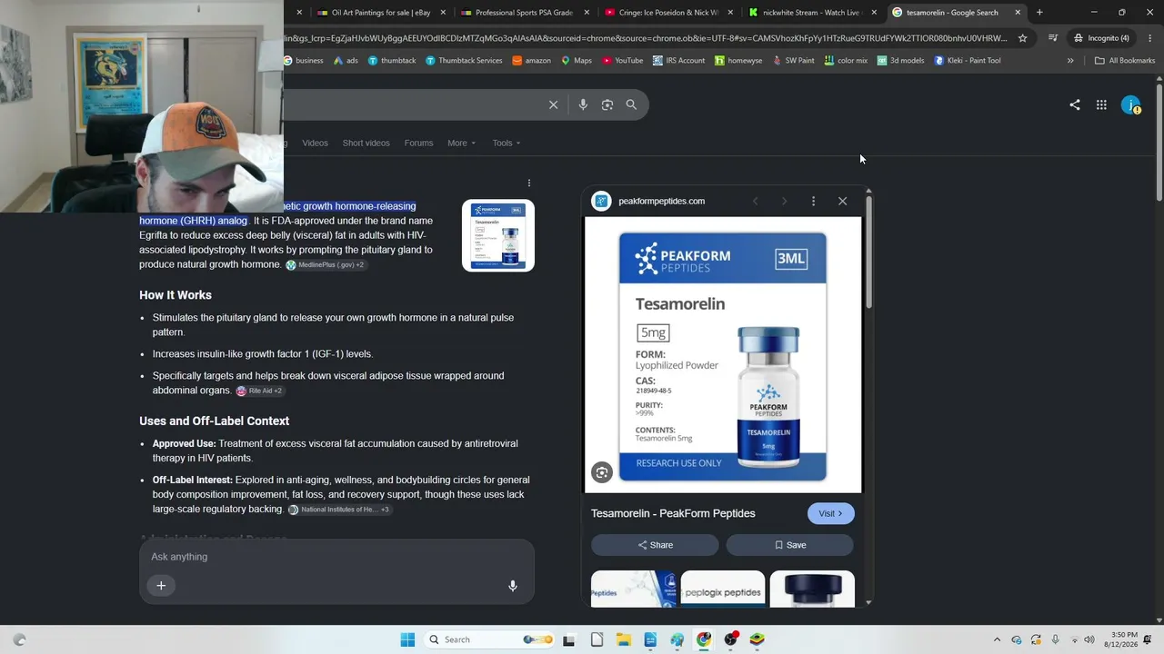
Task: Click the Chrome address bar URL
Action: [x=646, y=38]
